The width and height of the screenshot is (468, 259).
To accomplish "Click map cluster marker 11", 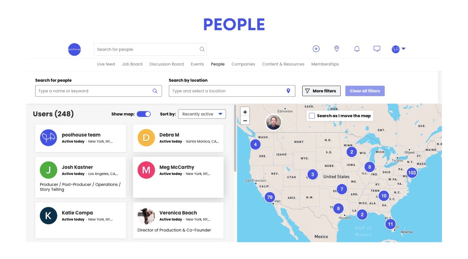I will pyautogui.click(x=390, y=224).
